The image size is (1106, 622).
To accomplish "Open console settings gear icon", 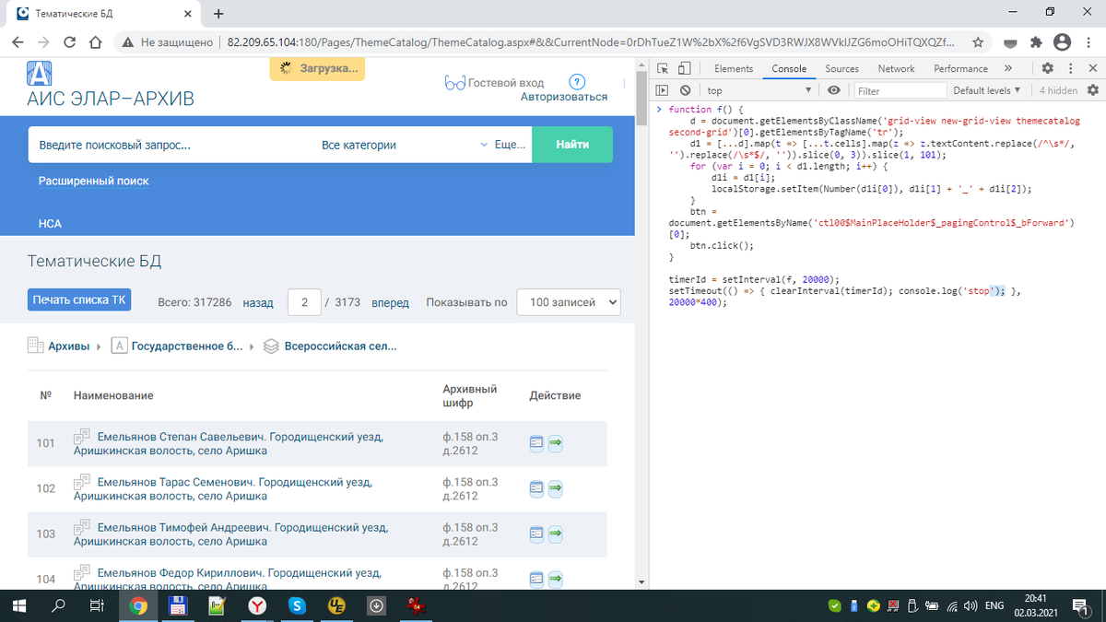I will pos(1093,90).
